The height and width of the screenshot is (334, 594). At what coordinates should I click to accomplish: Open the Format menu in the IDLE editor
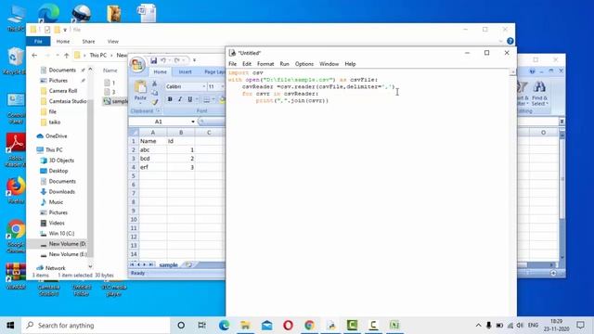coord(265,64)
